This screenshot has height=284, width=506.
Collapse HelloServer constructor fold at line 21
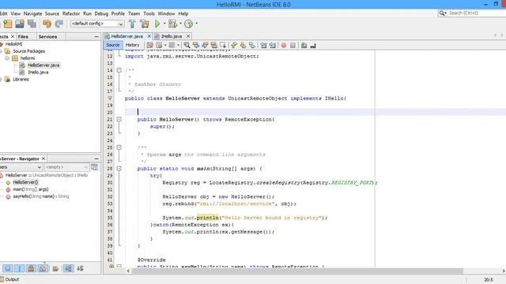[119, 119]
